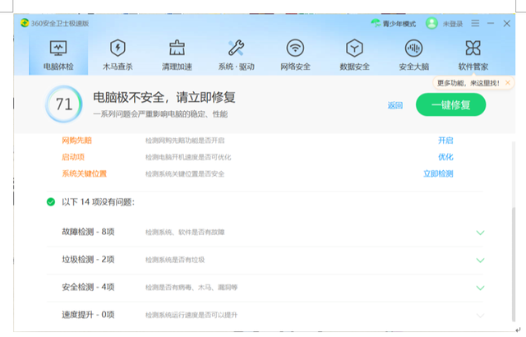Open the 电脑体检 monitor icon

coord(58,48)
